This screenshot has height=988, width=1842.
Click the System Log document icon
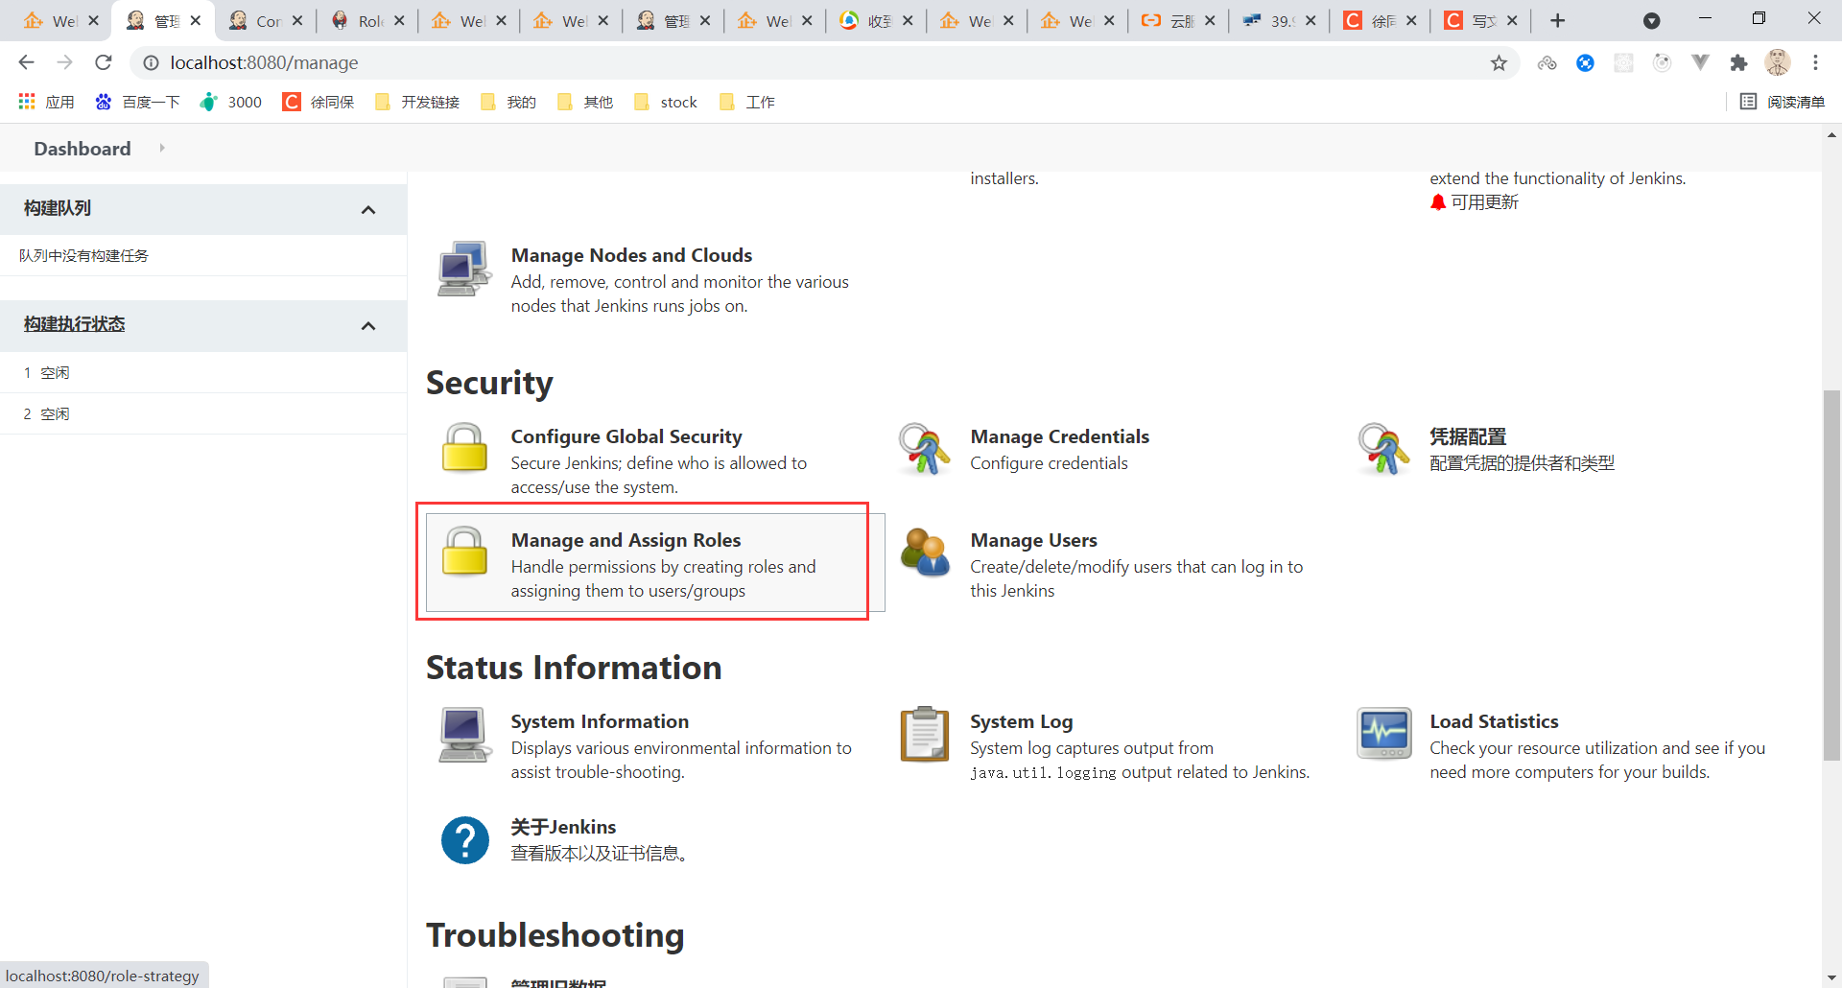click(924, 735)
